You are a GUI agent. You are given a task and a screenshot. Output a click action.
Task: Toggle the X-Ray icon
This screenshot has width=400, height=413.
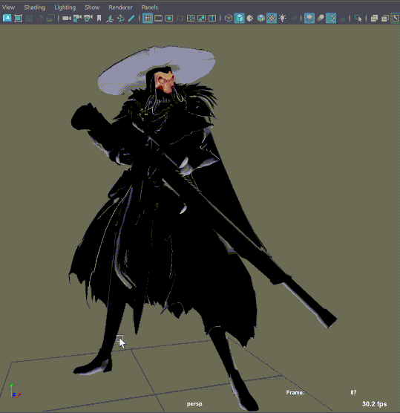coord(374,18)
